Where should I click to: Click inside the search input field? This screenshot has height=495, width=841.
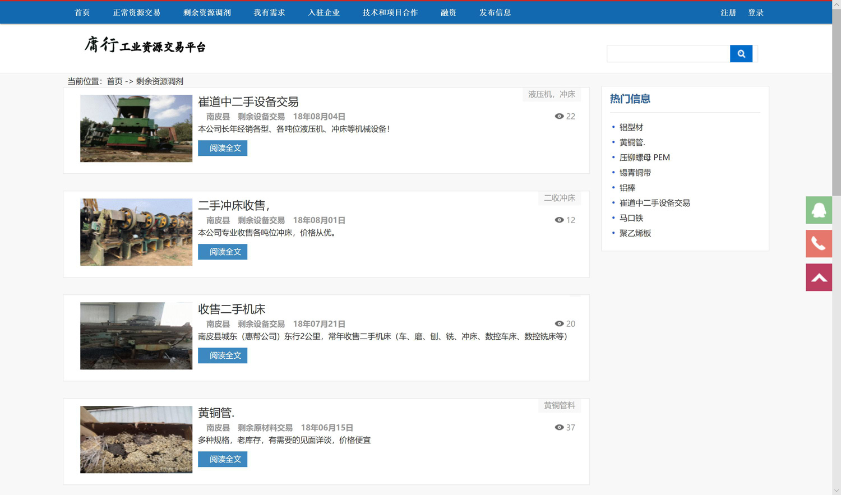[667, 53]
